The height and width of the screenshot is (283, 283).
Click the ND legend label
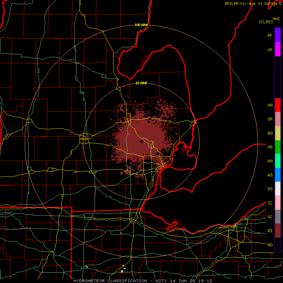pyautogui.click(x=270, y=245)
